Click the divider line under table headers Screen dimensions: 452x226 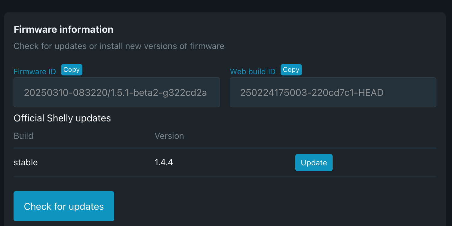[x=225, y=148]
